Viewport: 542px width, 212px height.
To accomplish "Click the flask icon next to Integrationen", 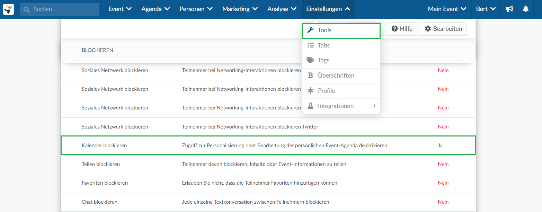I will click(311, 106).
